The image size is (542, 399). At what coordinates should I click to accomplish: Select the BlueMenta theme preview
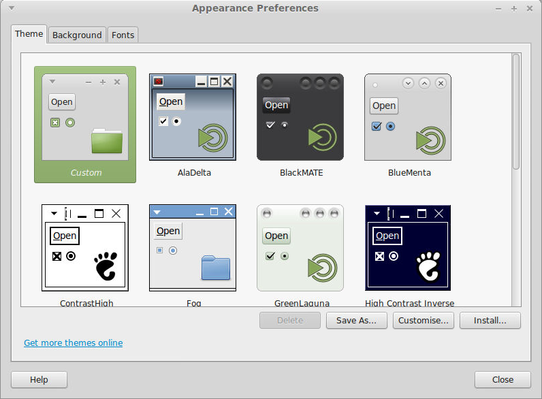pyautogui.click(x=408, y=117)
